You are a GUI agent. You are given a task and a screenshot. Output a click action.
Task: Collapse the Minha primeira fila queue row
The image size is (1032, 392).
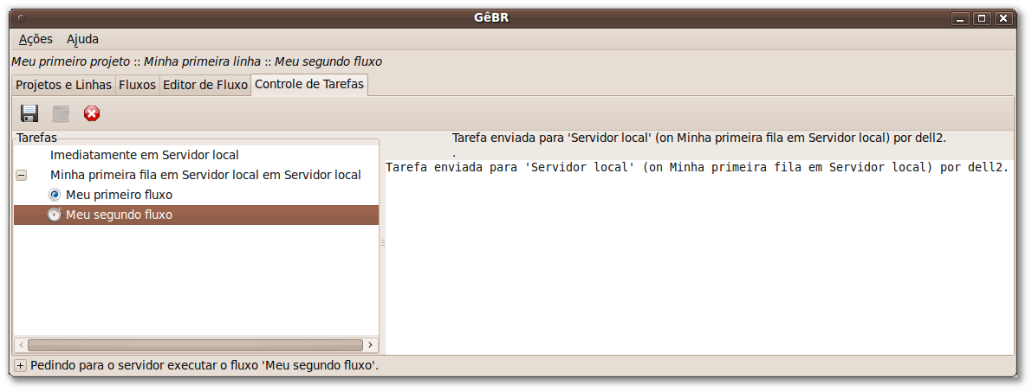click(21, 176)
